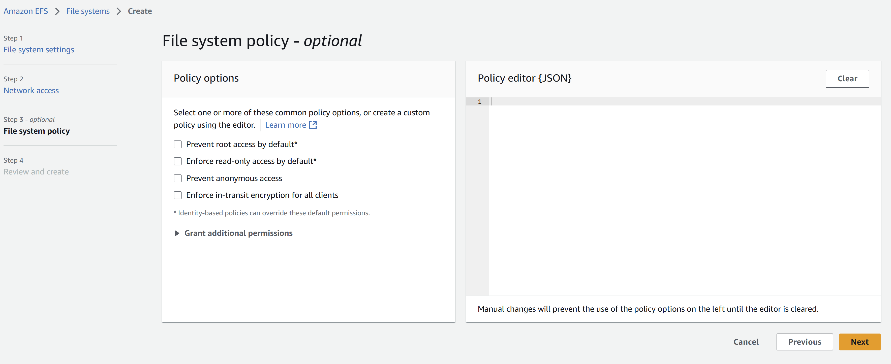Enable Prevent root access by default
This screenshot has height=364, width=891.
coord(177,144)
